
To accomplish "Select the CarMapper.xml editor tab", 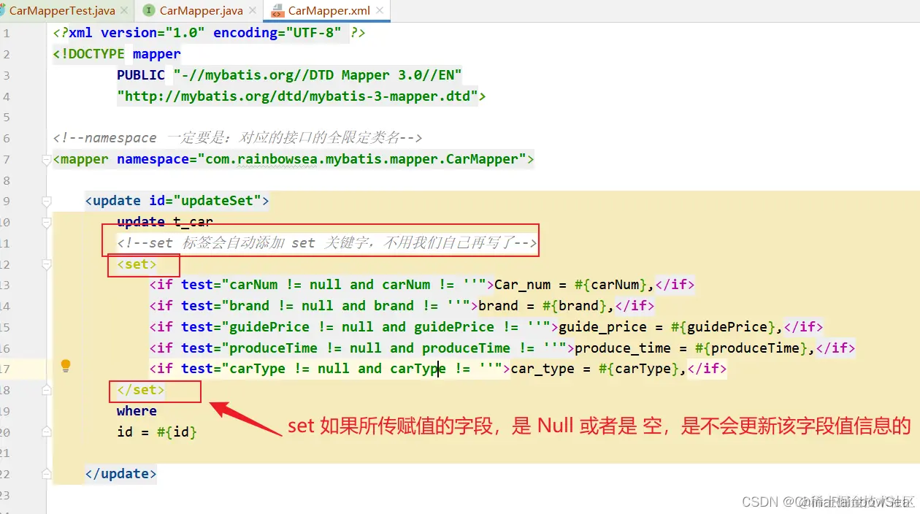I will [327, 11].
